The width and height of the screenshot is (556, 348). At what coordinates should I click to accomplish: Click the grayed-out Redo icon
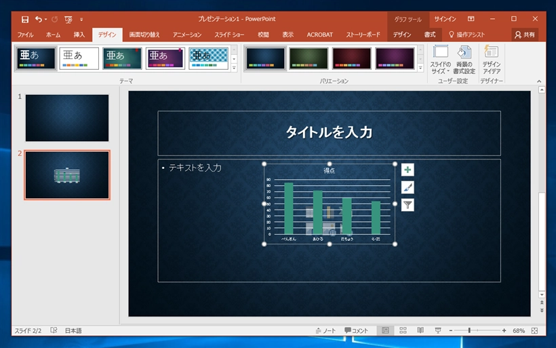pos(55,19)
